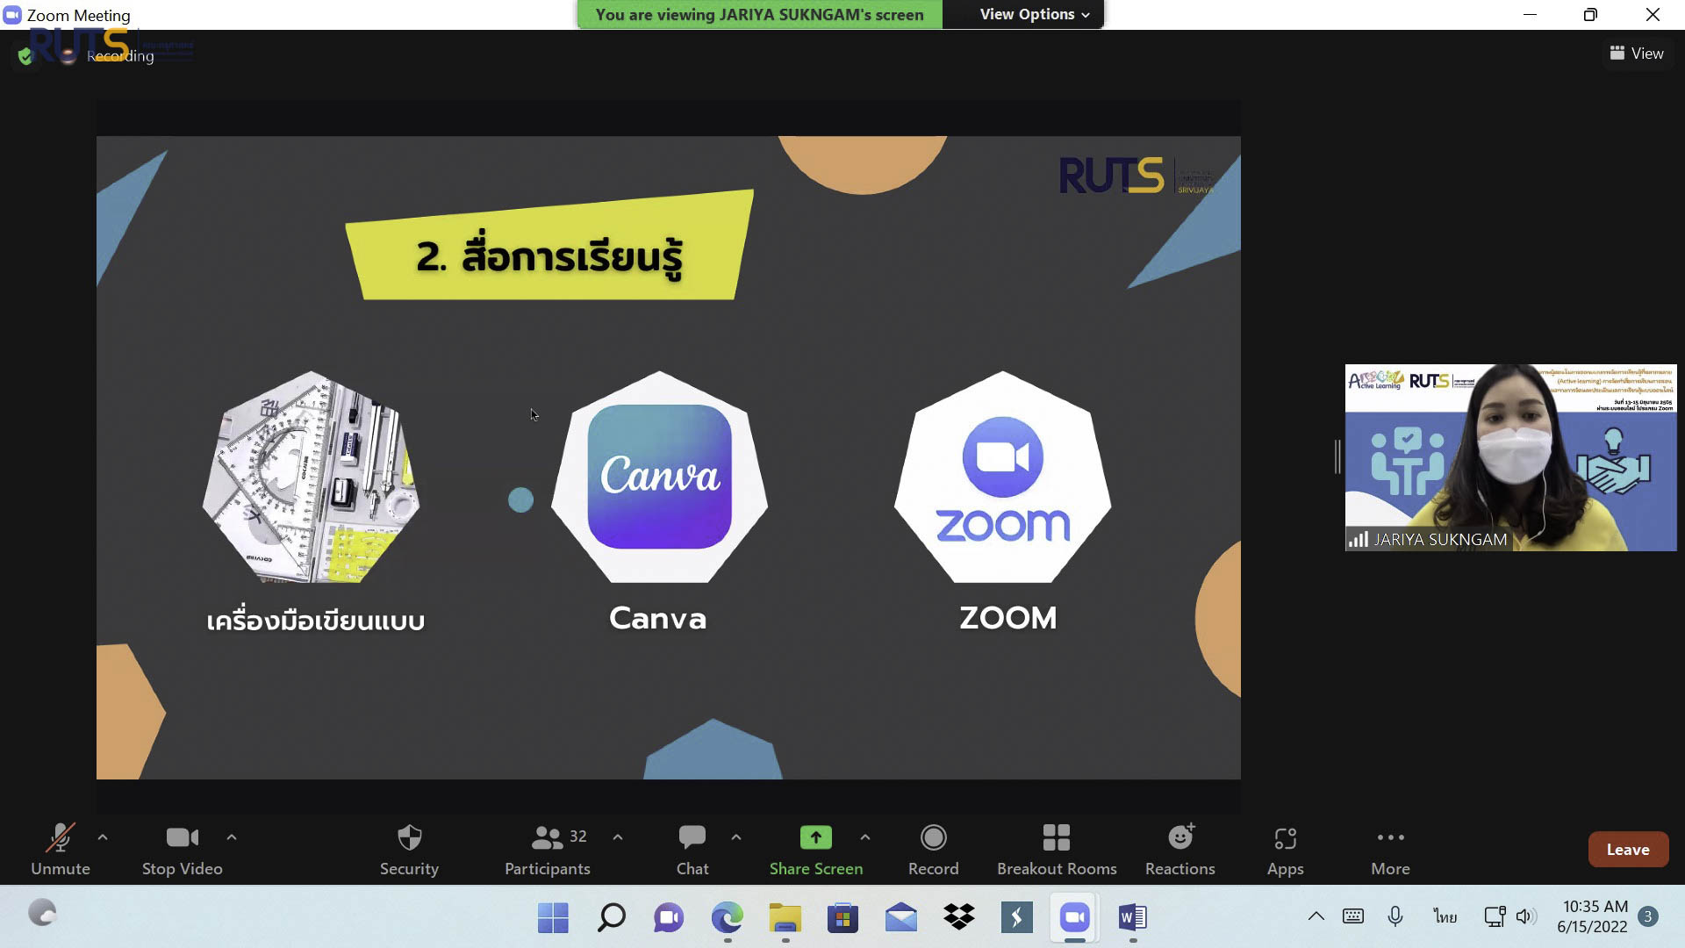
Task: Open the dark S-shaped app in taskbar
Action: 1016,917
